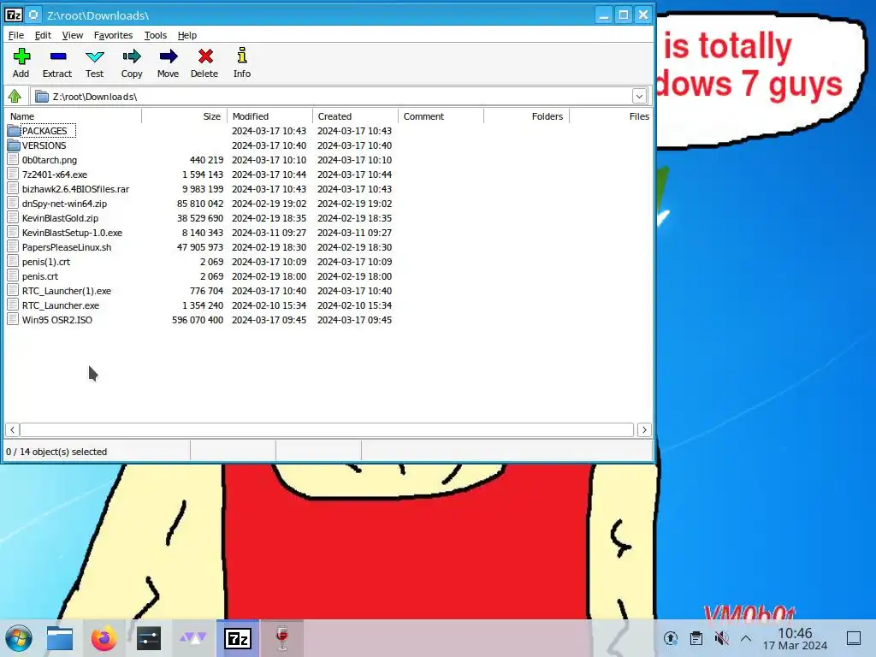Expand the address path dropdown
This screenshot has width=876, height=657.
(x=639, y=96)
